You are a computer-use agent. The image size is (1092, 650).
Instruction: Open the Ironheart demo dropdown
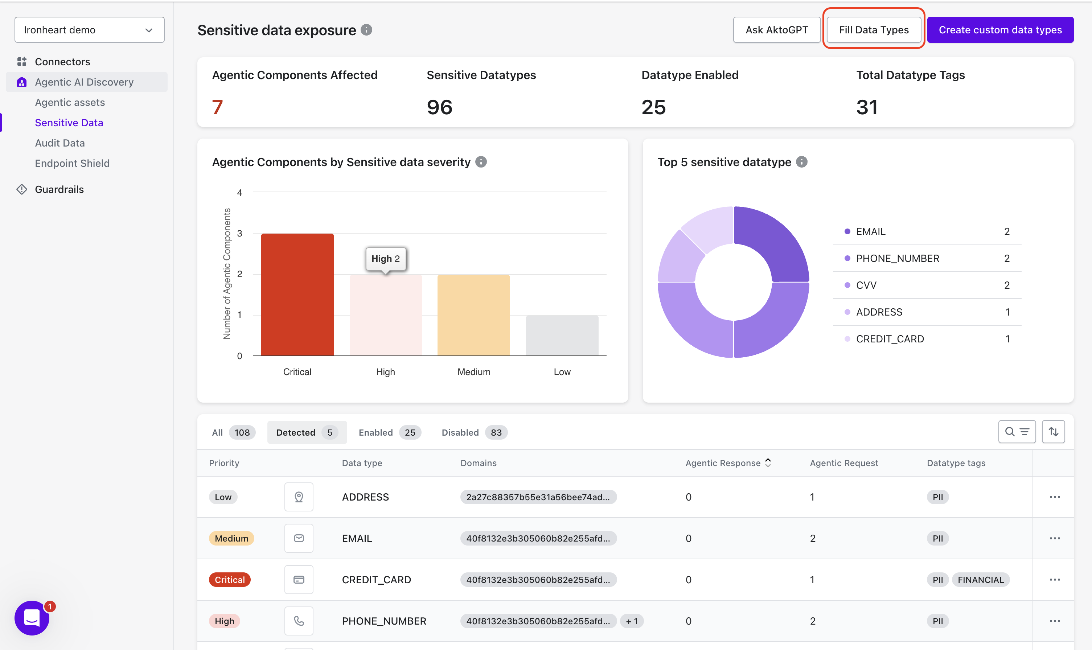89,30
